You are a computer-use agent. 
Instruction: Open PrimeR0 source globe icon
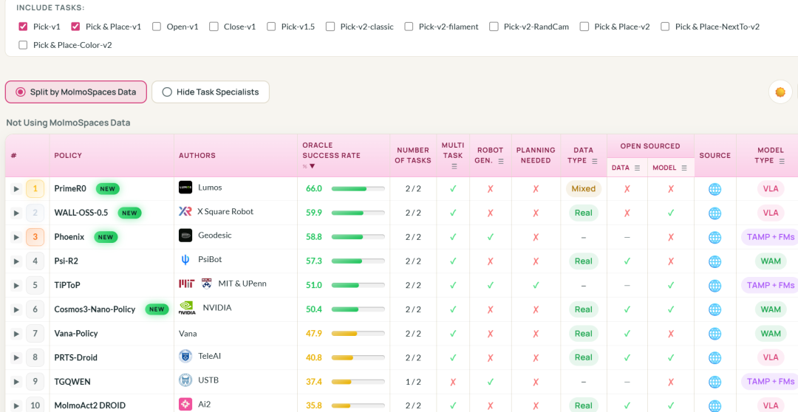click(x=715, y=189)
